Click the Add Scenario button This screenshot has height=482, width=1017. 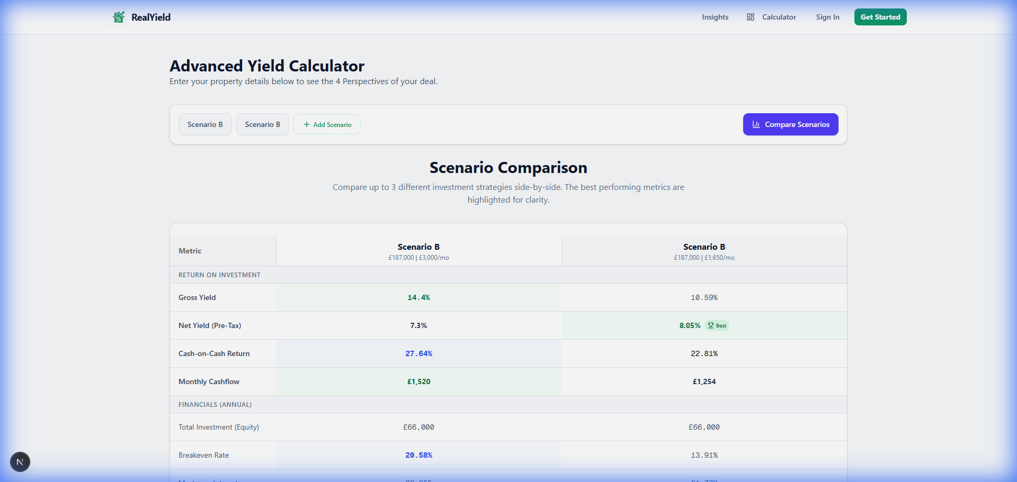point(327,124)
